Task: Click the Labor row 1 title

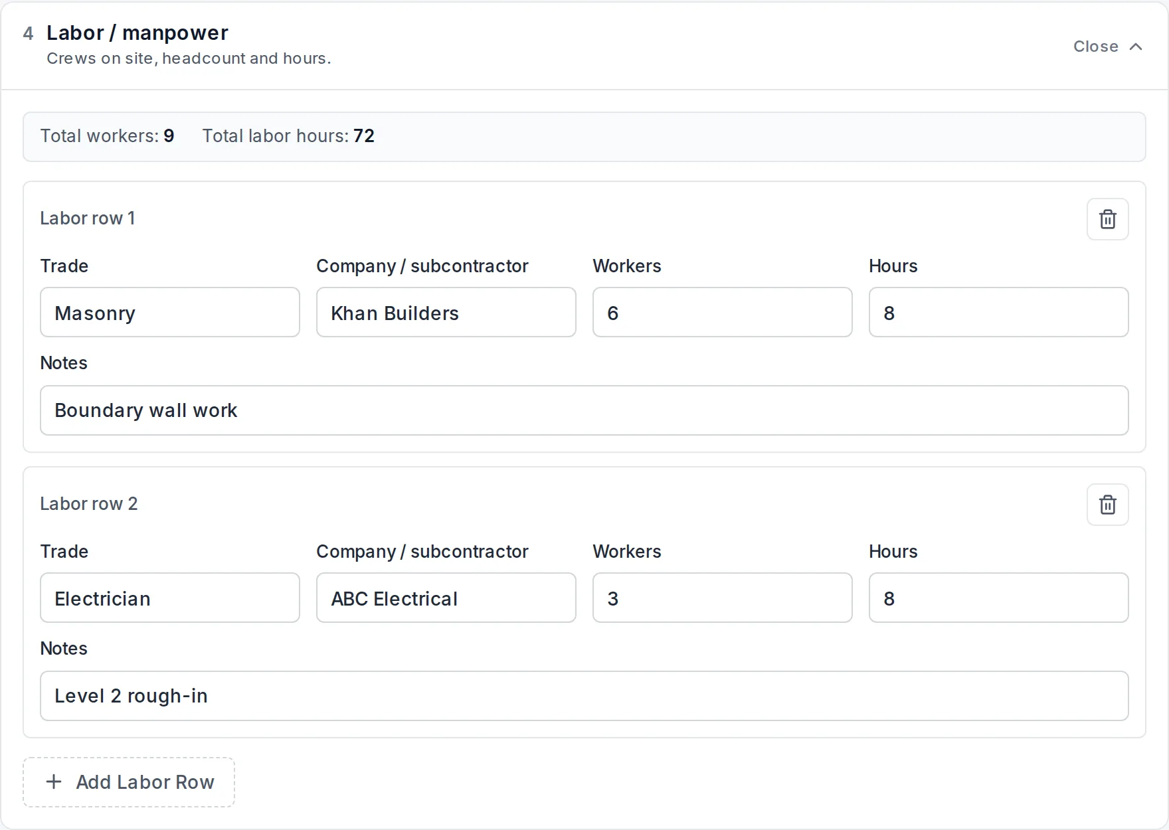Action: tap(88, 218)
